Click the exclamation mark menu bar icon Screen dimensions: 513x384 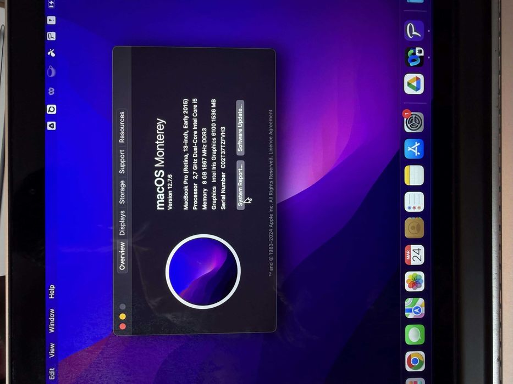pos(51,20)
